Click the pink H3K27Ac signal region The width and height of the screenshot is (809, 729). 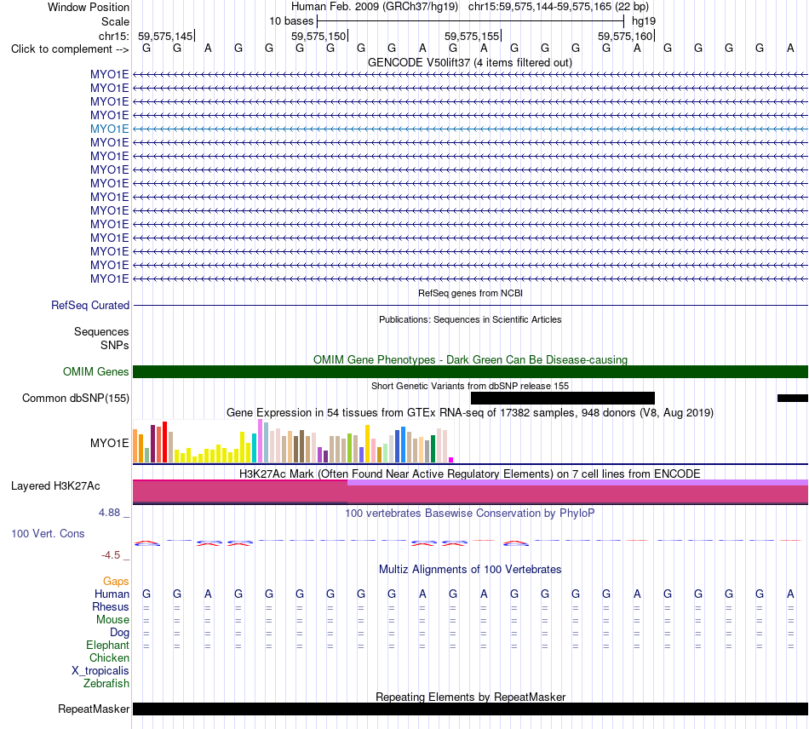(x=470, y=494)
